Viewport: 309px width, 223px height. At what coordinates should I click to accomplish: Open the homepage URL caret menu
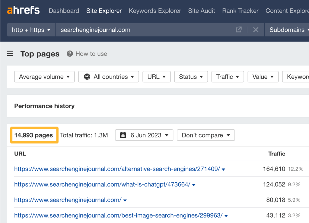click(125, 200)
